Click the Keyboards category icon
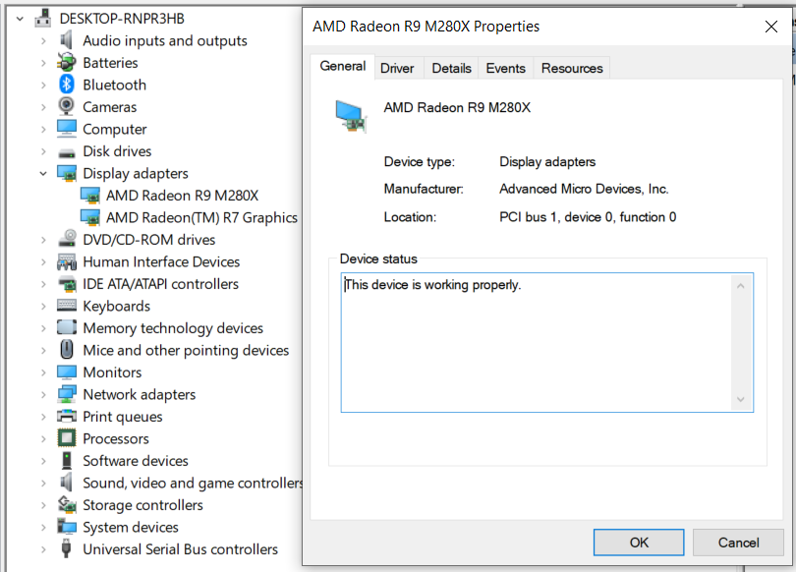 [67, 306]
